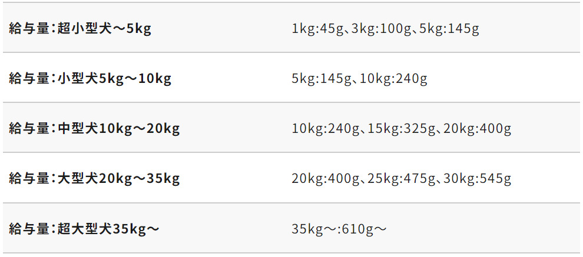
Task: Select the 25kg:475g value text
Action: (x=402, y=178)
